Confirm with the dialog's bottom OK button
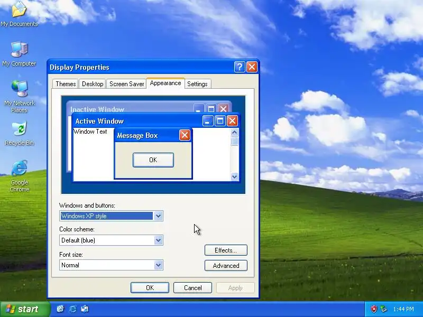This screenshot has width=423, height=317. point(150,287)
